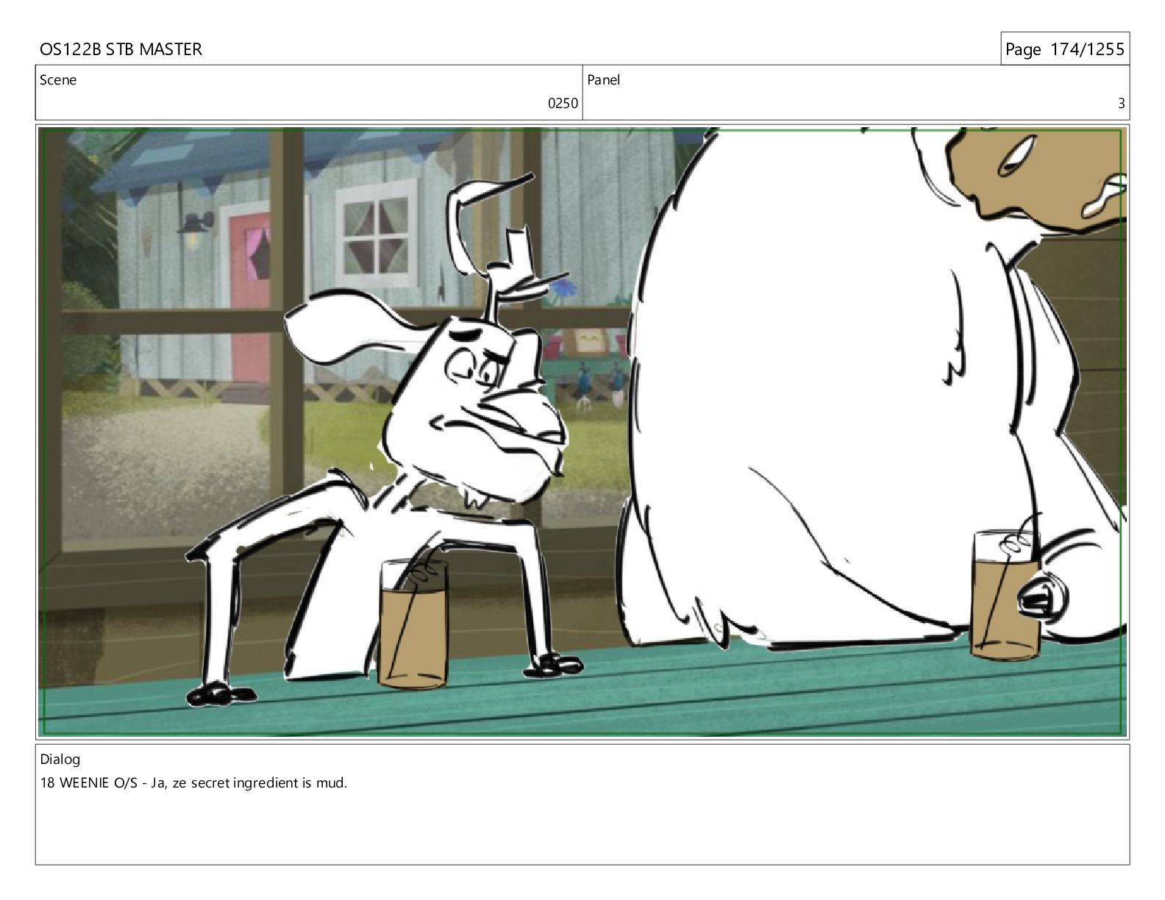Click the dialog line '18 WEENIE O/S - Ja, ze secret ingredient is mud.'
The width and height of the screenshot is (1165, 900).
click(x=193, y=783)
